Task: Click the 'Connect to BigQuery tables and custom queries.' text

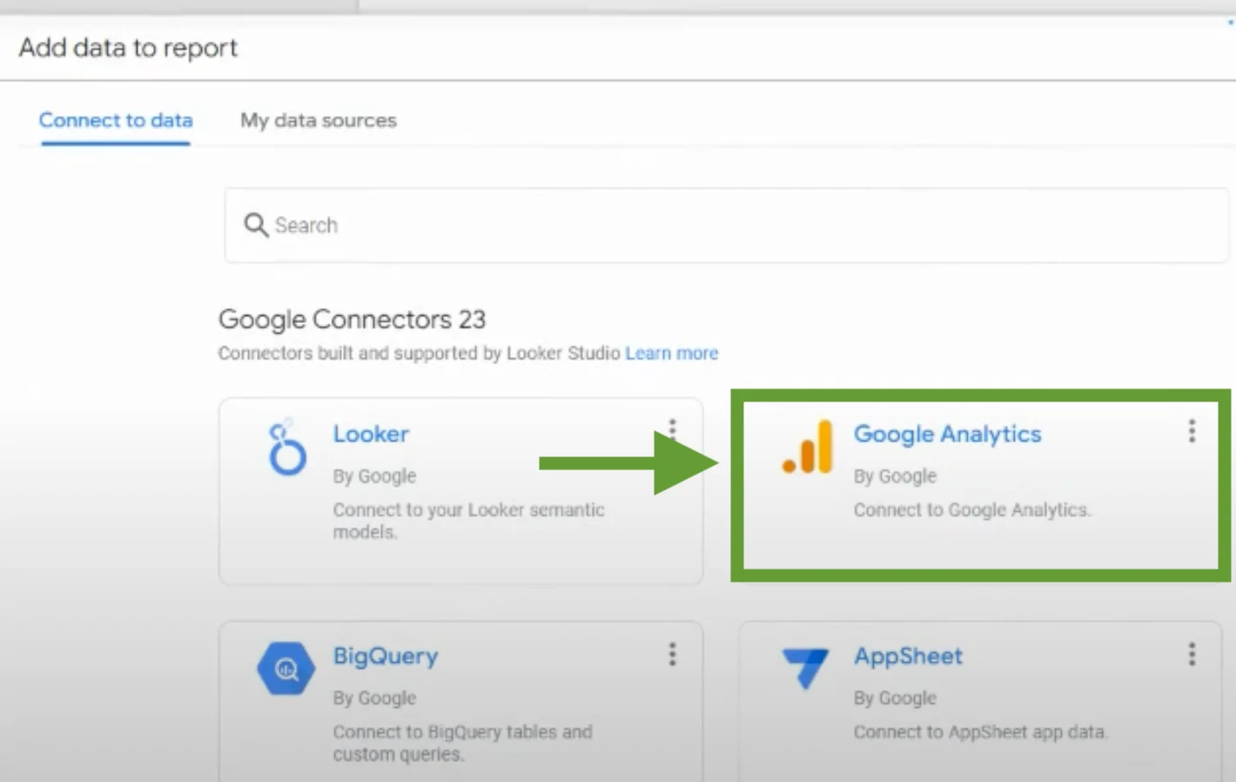Action: (x=462, y=743)
